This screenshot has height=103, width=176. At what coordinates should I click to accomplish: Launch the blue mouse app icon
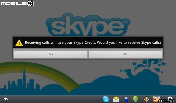[x=126, y=99]
